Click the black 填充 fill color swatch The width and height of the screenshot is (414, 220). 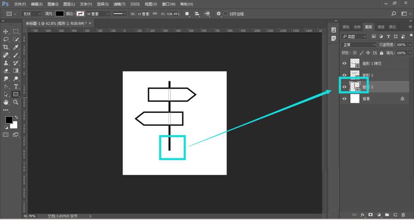pos(60,14)
